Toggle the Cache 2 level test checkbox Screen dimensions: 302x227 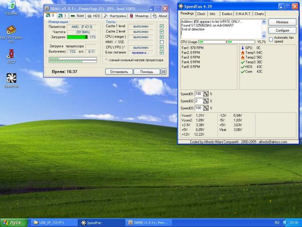pos(161,32)
